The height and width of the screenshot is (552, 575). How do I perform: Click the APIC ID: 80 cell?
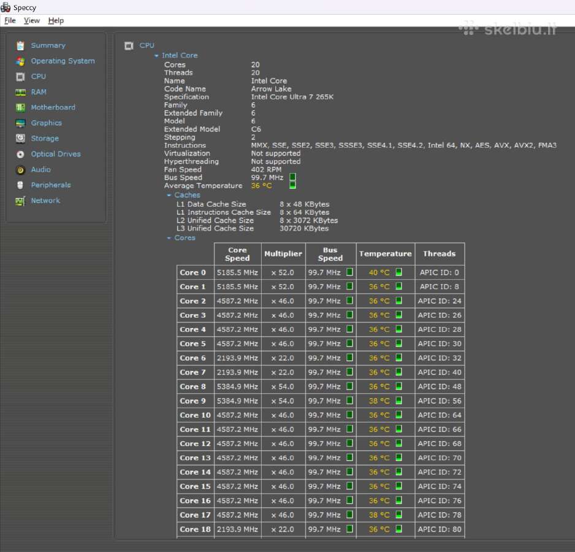pyautogui.click(x=440, y=529)
